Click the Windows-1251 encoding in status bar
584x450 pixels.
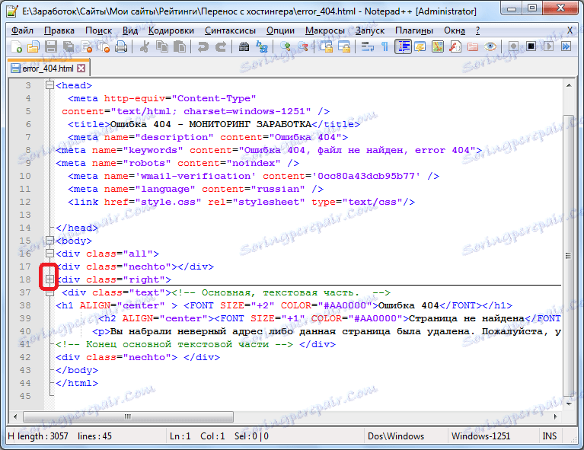[480, 436]
